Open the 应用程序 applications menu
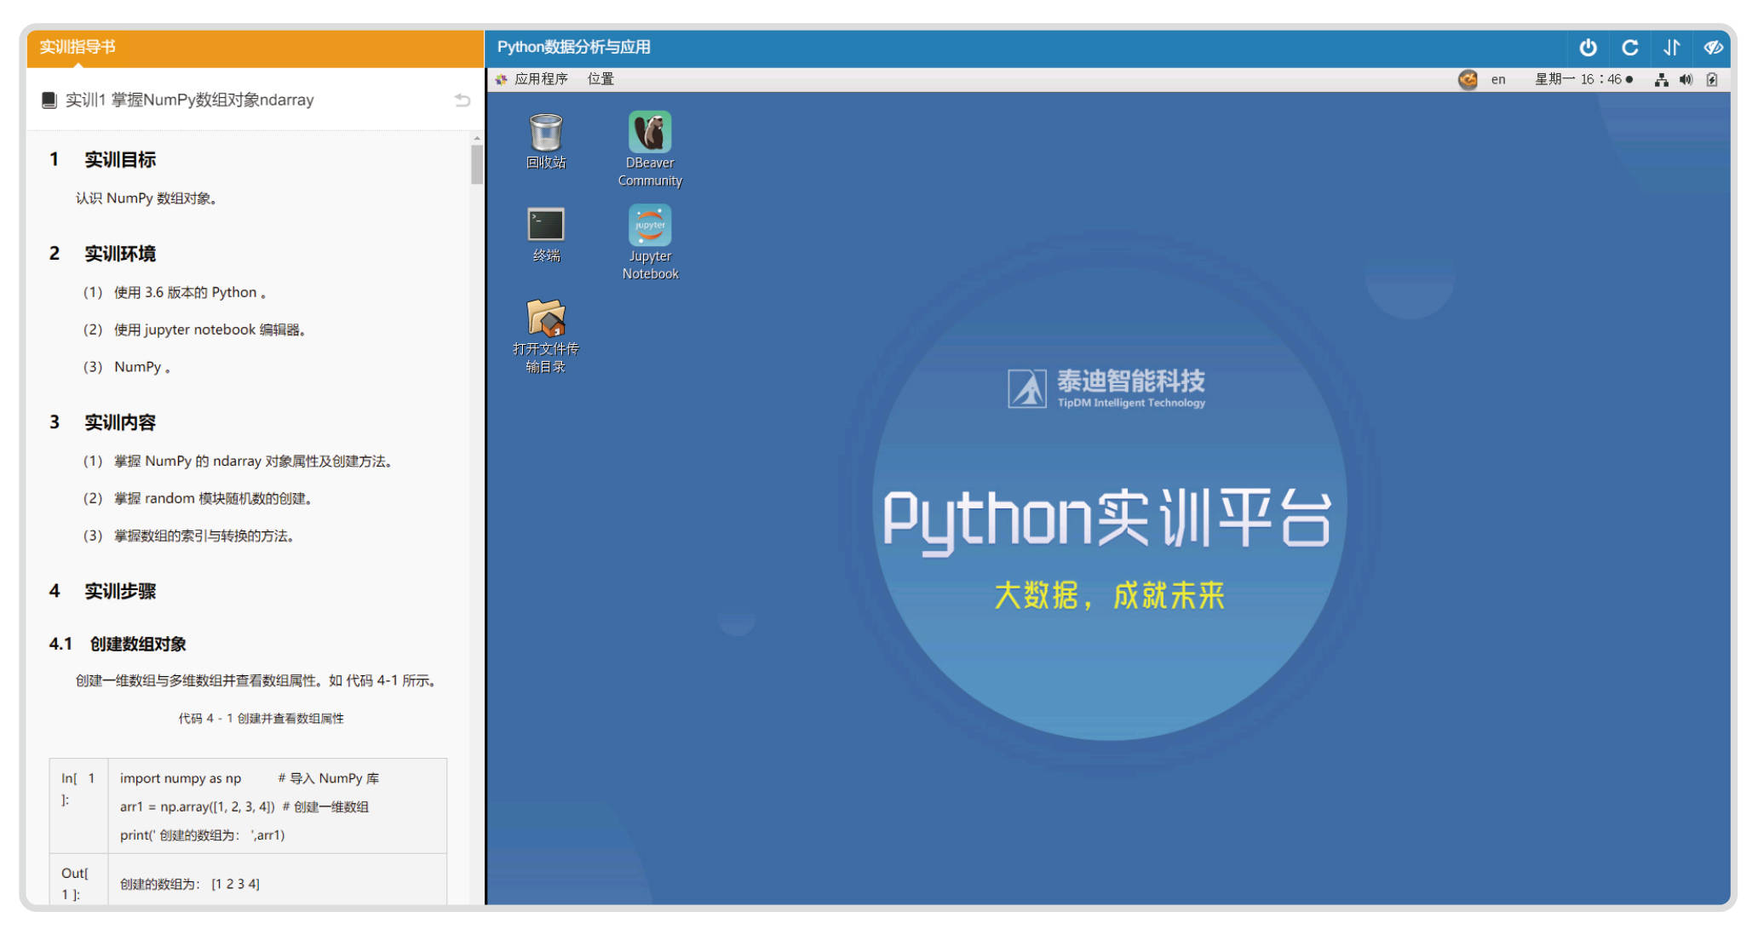Screen dimensions: 1758x929 click(540, 79)
